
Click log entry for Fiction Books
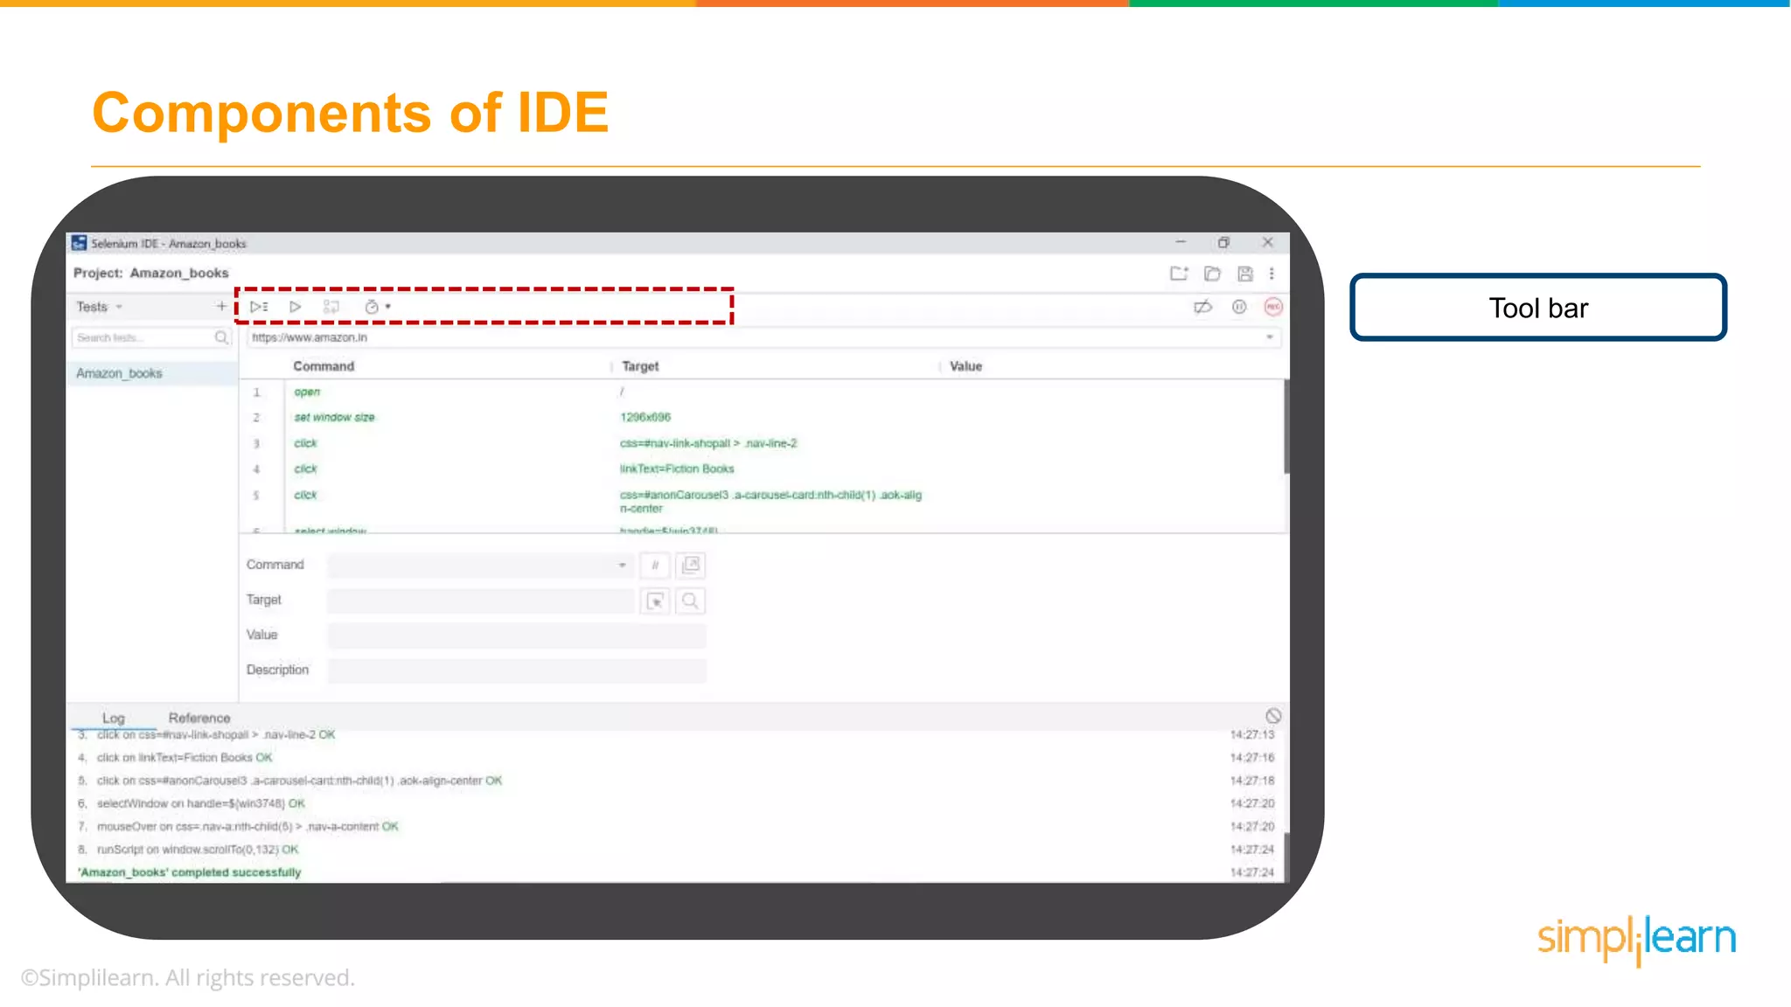click(185, 758)
